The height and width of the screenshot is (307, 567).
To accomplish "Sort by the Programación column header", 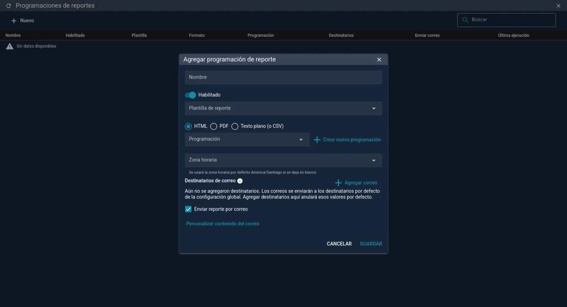I will (260, 36).
